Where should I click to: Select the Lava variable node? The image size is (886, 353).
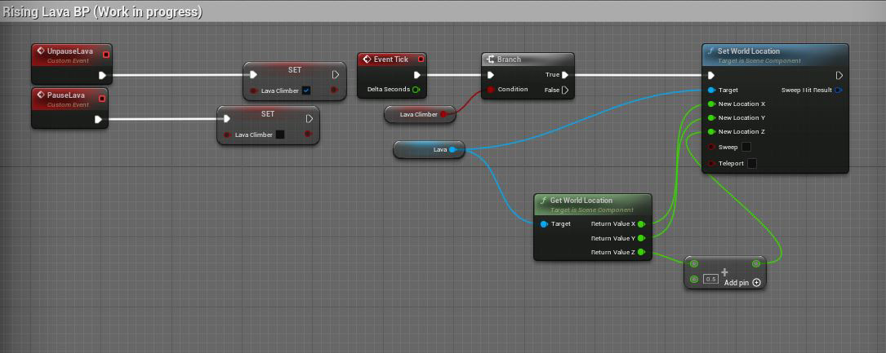pos(429,149)
